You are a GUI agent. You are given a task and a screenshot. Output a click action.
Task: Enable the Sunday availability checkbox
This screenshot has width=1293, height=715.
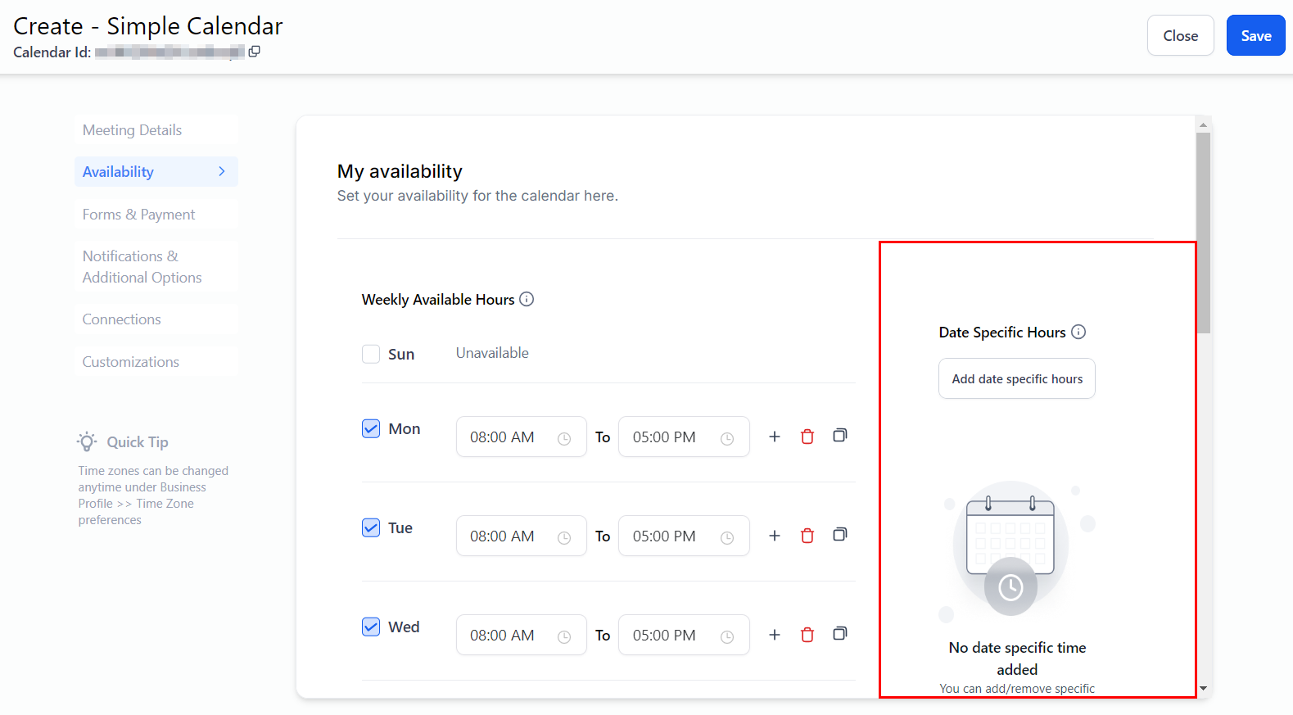point(371,354)
